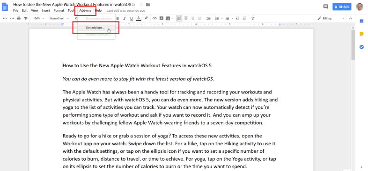Open the Edit menu

click(x=25, y=11)
